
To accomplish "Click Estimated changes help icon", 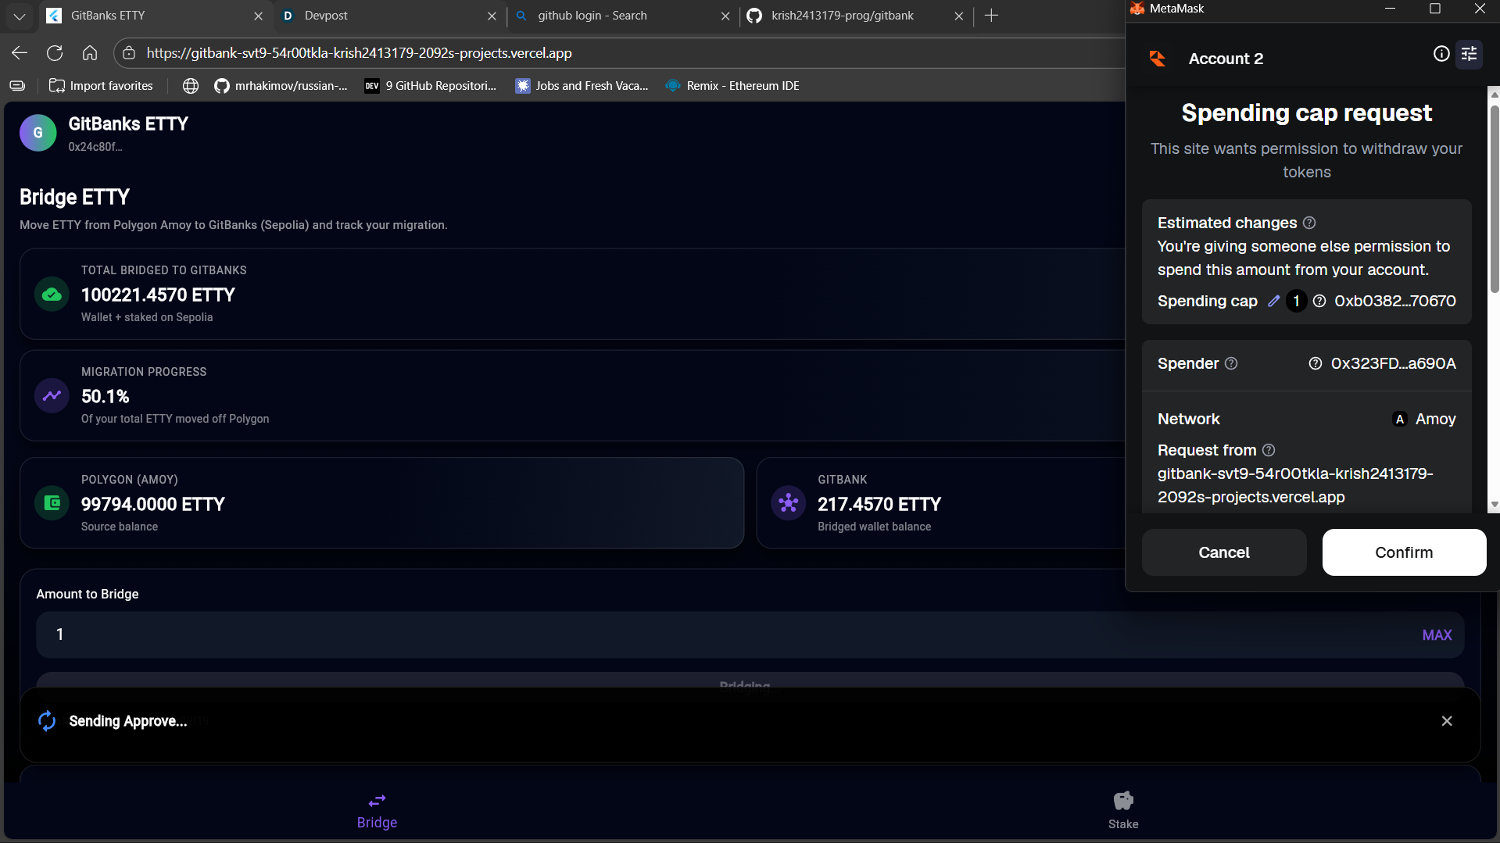I will pyautogui.click(x=1309, y=223).
